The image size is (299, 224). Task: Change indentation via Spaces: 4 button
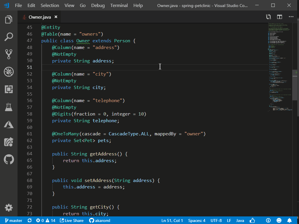tap(197, 220)
